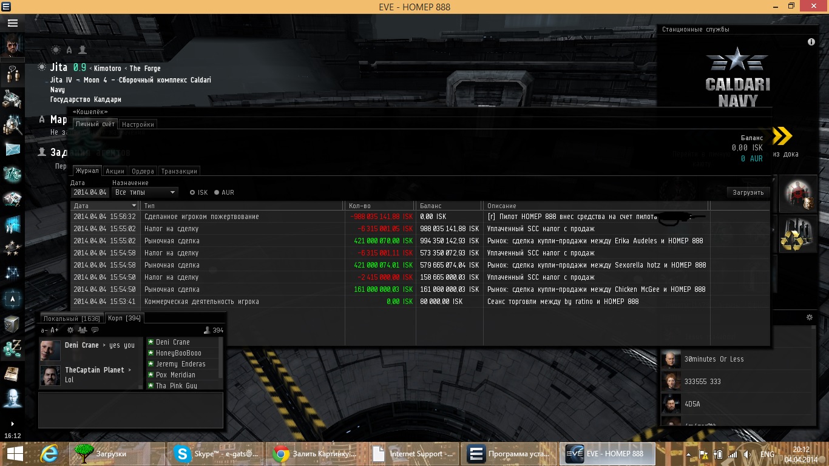Click the date field 2014.04.04
This screenshot has height=466, width=829.
(x=90, y=192)
